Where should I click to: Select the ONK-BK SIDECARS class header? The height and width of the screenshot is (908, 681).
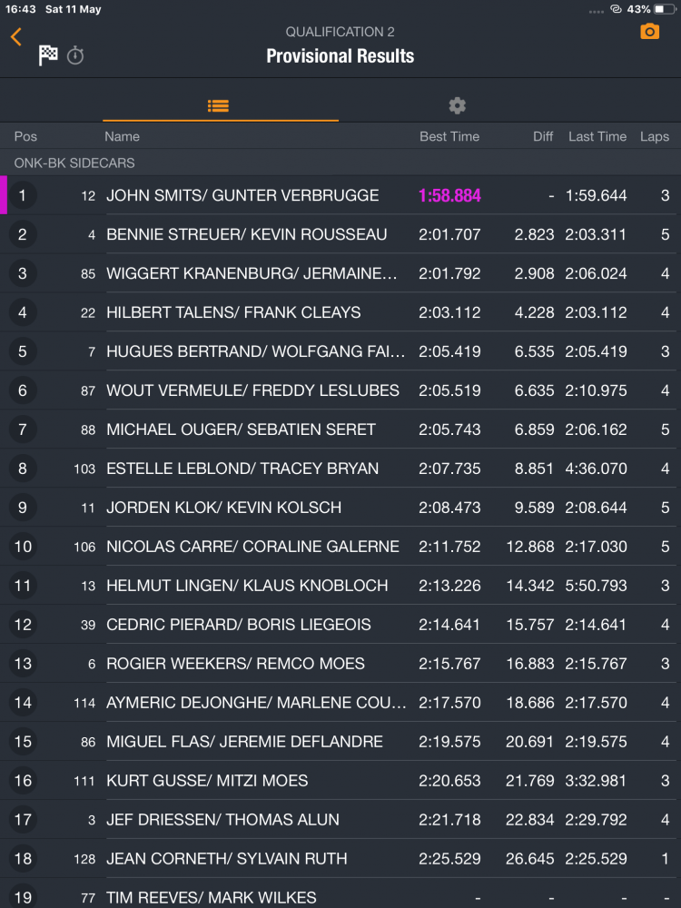point(74,163)
